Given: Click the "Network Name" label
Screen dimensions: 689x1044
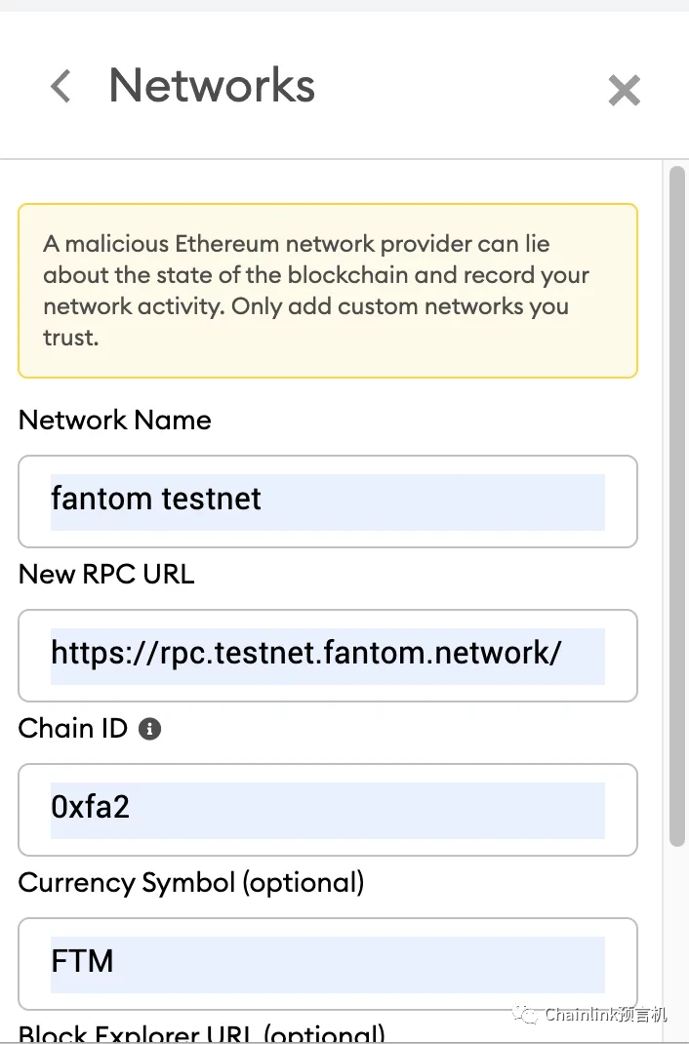Looking at the screenshot, I should tap(115, 421).
